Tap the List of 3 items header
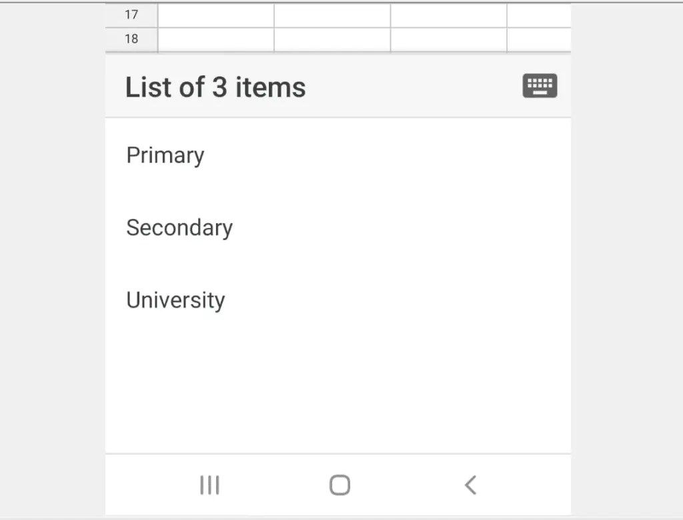Image resolution: width=683 pixels, height=520 pixels. click(x=215, y=86)
